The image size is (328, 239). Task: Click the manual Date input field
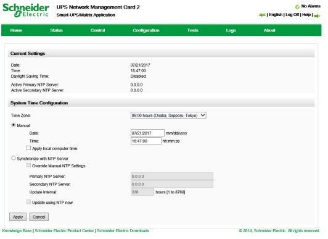(x=147, y=133)
